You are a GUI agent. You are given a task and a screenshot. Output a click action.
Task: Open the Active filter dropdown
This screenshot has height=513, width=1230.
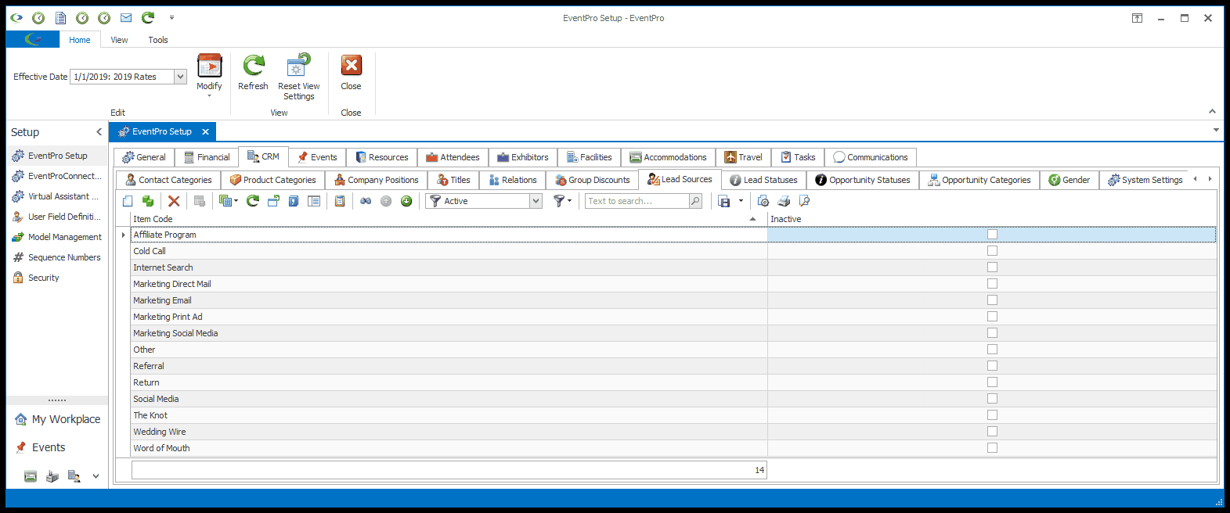536,201
